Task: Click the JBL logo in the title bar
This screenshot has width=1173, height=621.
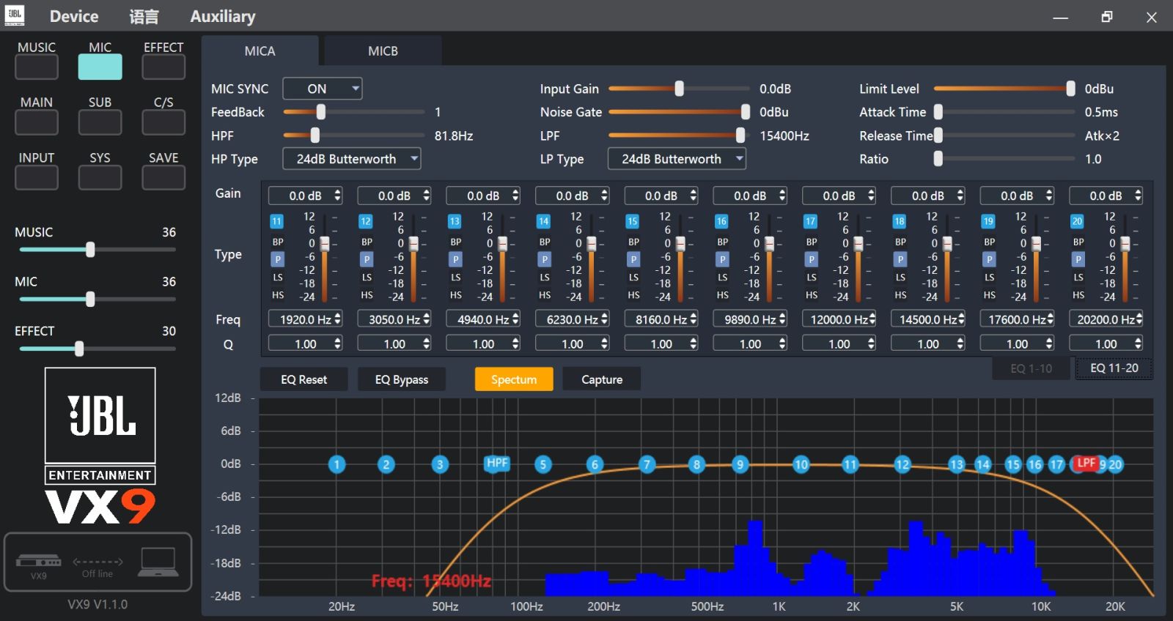Action: [x=15, y=15]
